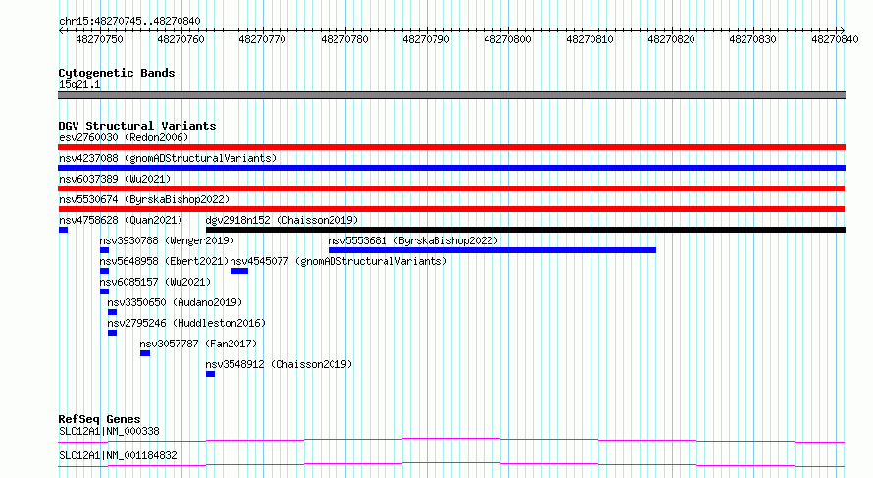
Task: Click ruler coordinate 48270800
Action: coord(507,39)
